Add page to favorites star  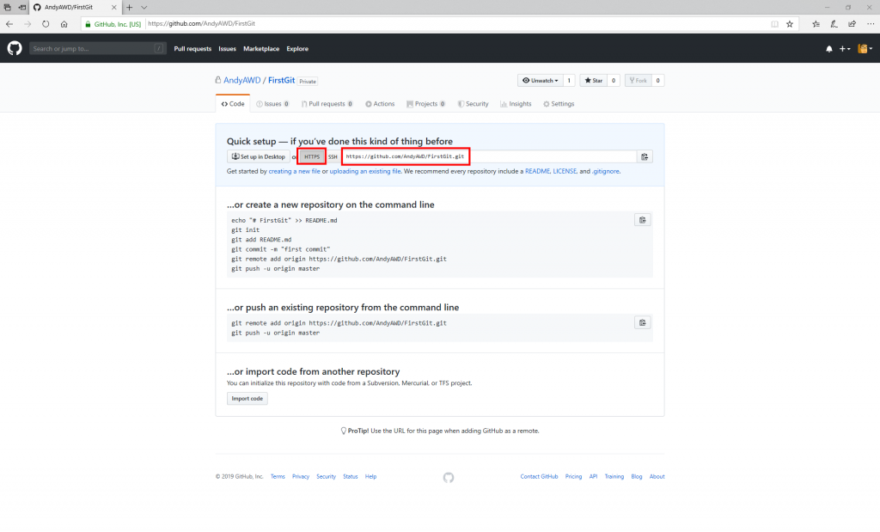coord(790,24)
